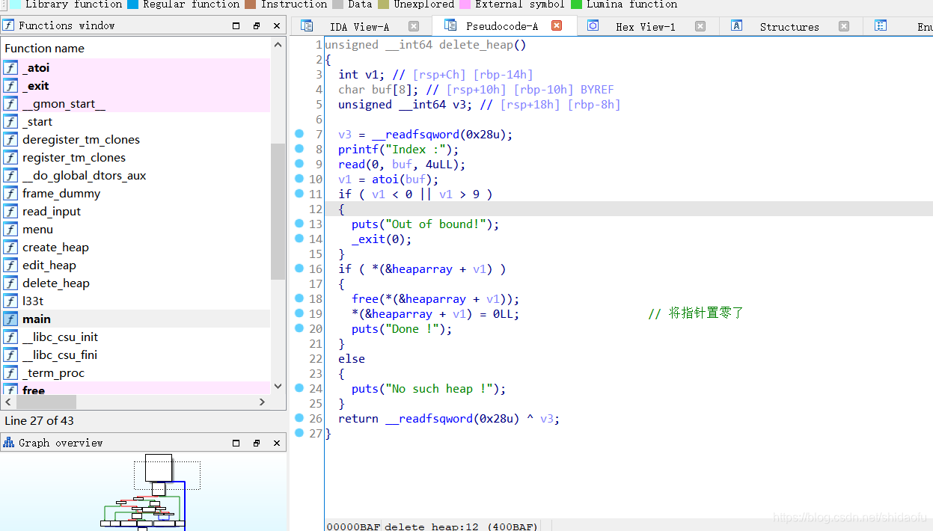Toggle breakpoint dot on line 24
The width and height of the screenshot is (933, 531).
(299, 388)
